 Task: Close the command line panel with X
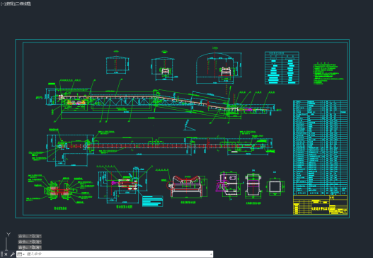6,254
